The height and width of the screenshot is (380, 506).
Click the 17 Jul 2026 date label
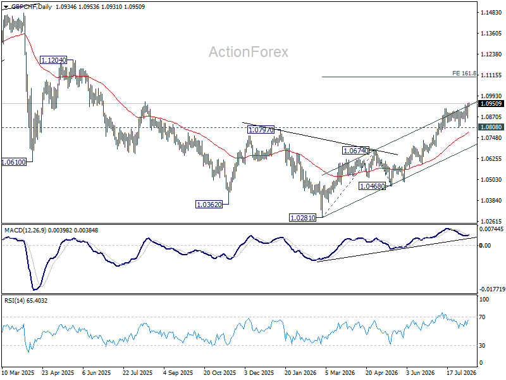tap(461, 372)
